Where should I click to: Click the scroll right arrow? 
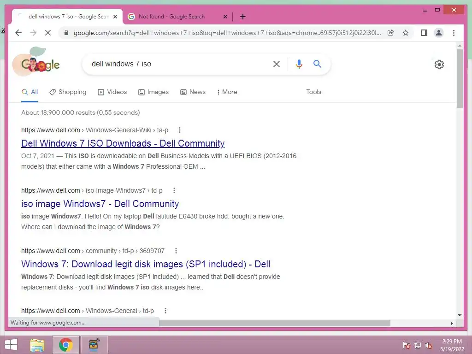point(452,323)
